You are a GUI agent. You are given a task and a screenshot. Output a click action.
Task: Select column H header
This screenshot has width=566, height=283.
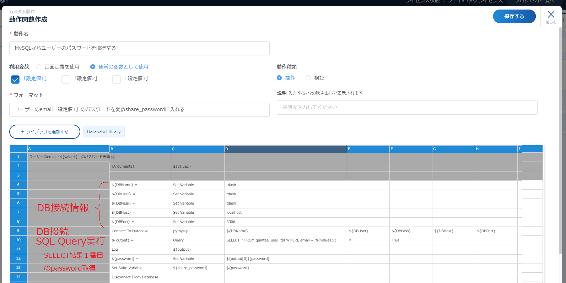[x=496, y=149]
